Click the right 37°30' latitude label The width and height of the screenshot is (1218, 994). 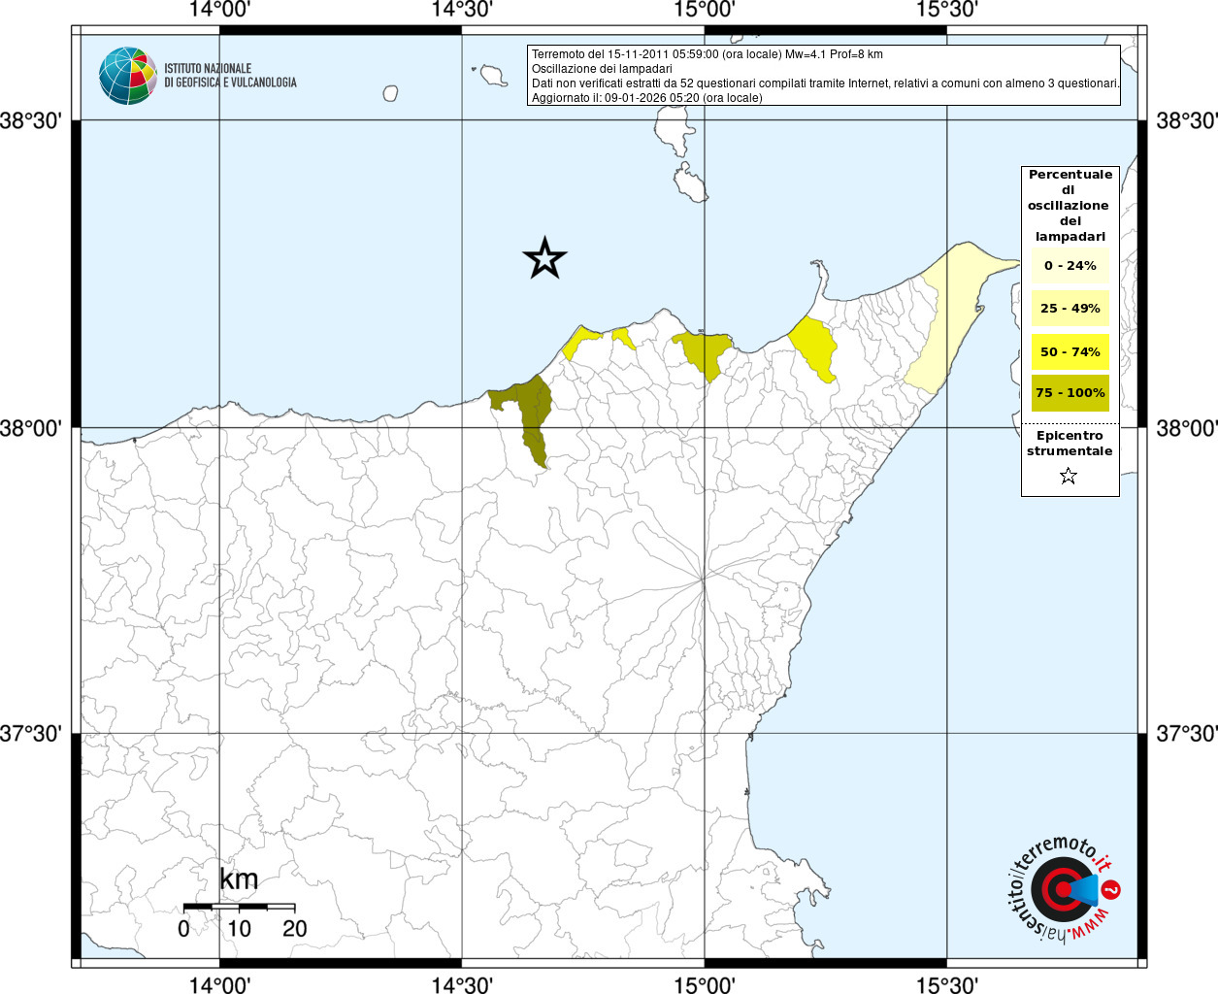tap(1186, 734)
